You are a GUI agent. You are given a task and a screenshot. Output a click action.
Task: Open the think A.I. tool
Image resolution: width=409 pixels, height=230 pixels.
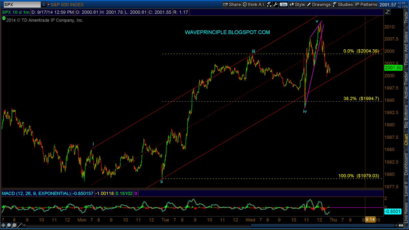click(254, 4)
